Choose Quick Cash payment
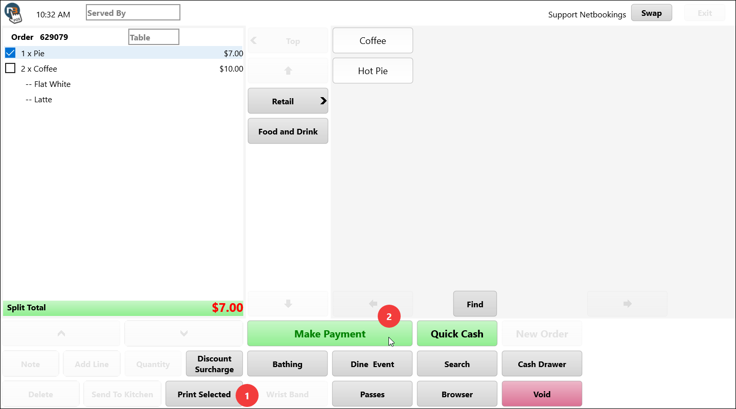 457,334
